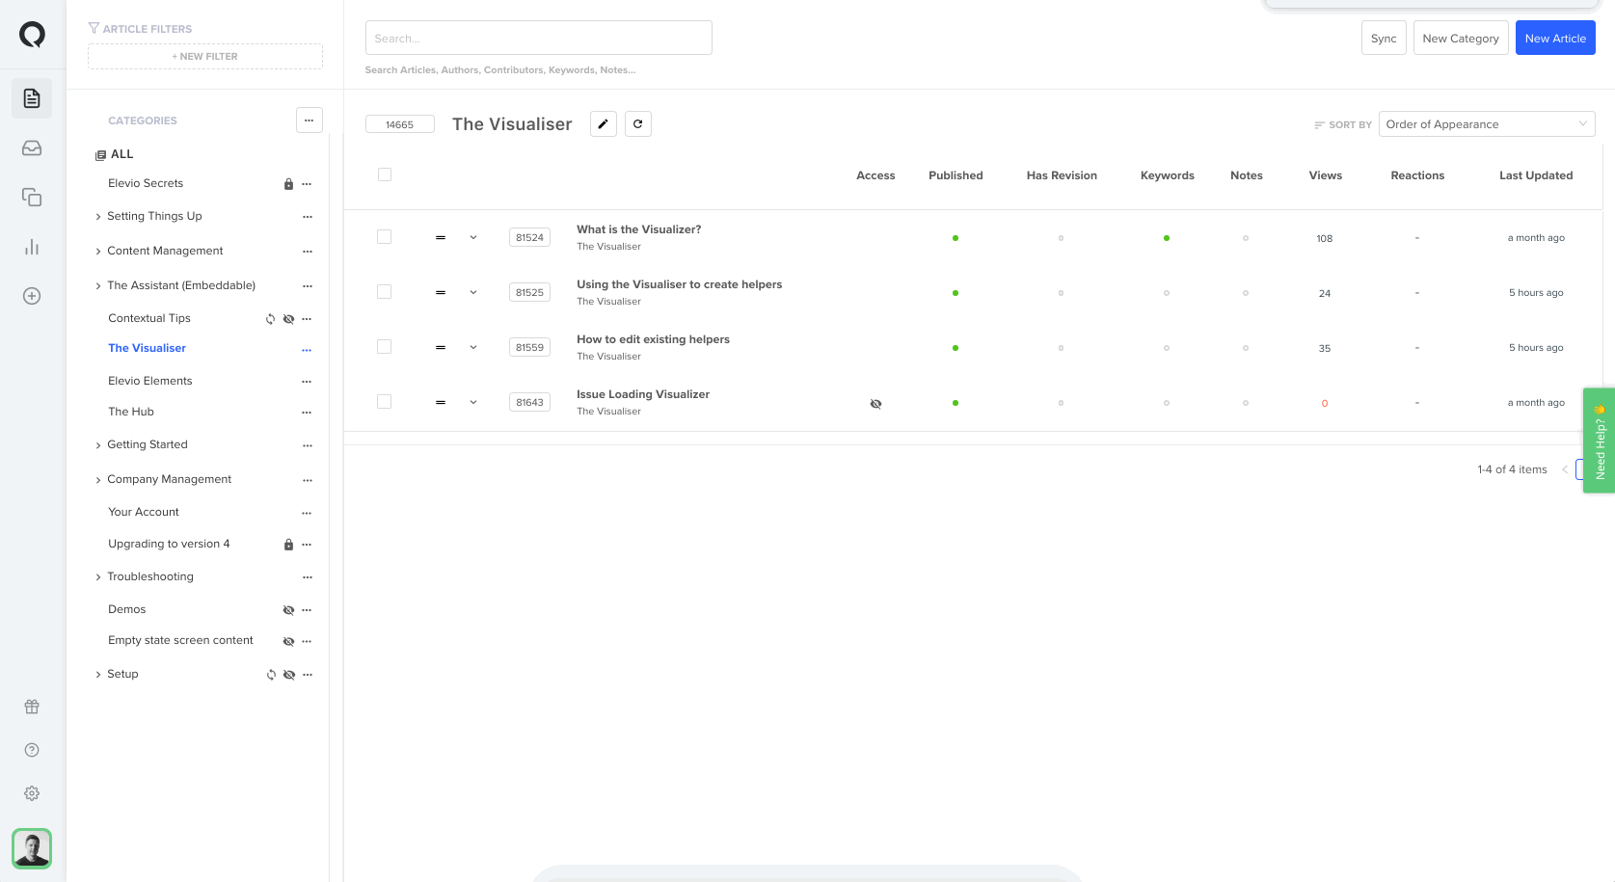The width and height of the screenshot is (1615, 882).
Task: Toggle access eye icon for Issue Loading Visualizer
Action: pyautogui.click(x=875, y=404)
